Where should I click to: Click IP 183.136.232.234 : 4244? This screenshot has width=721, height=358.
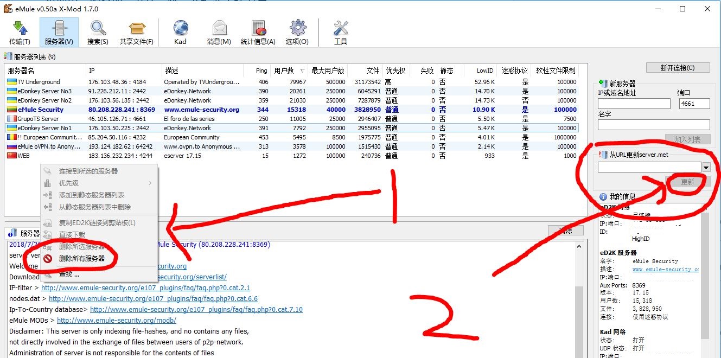tap(120, 156)
